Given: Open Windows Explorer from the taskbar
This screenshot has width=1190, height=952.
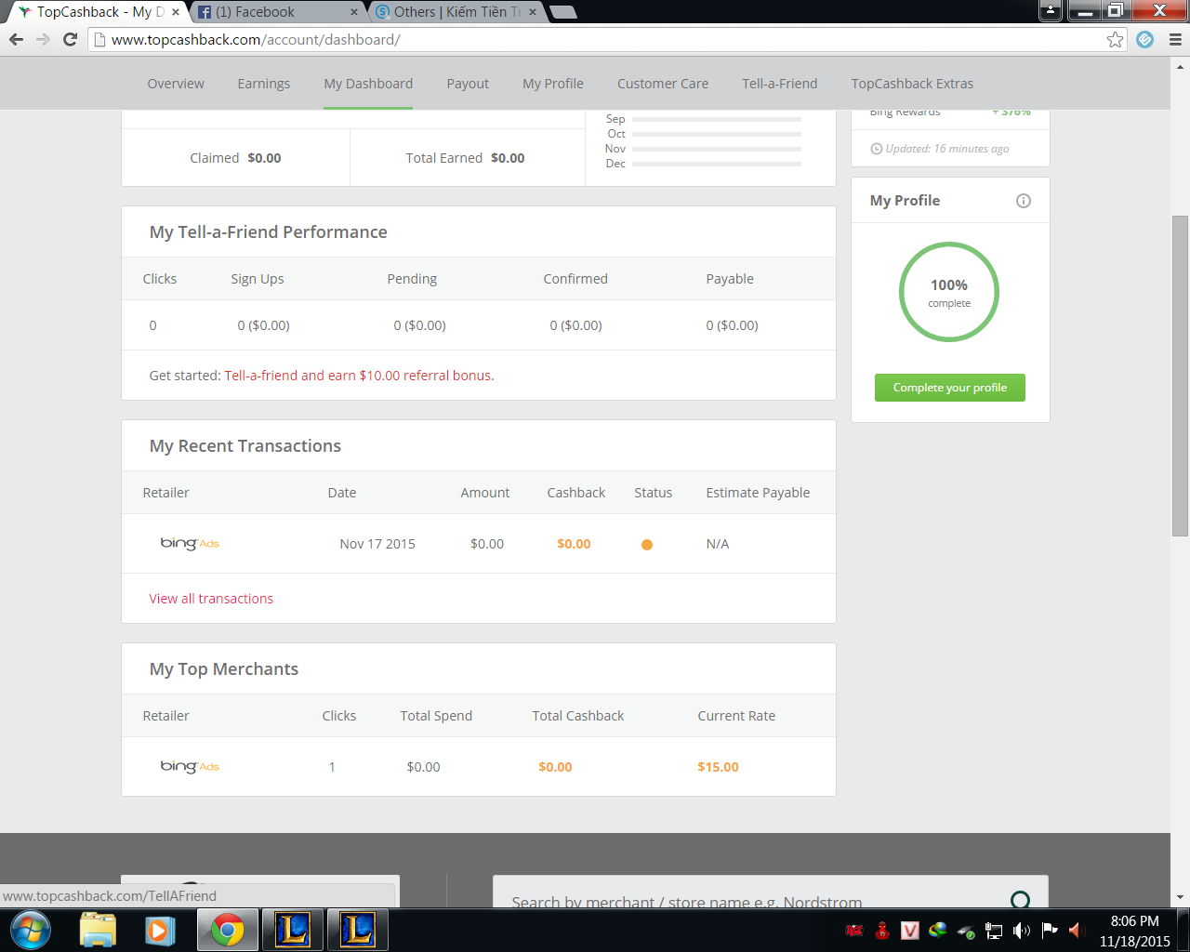Looking at the screenshot, I should pos(98,931).
